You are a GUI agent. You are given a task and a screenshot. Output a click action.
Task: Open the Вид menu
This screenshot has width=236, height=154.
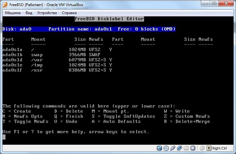click(x=29, y=13)
